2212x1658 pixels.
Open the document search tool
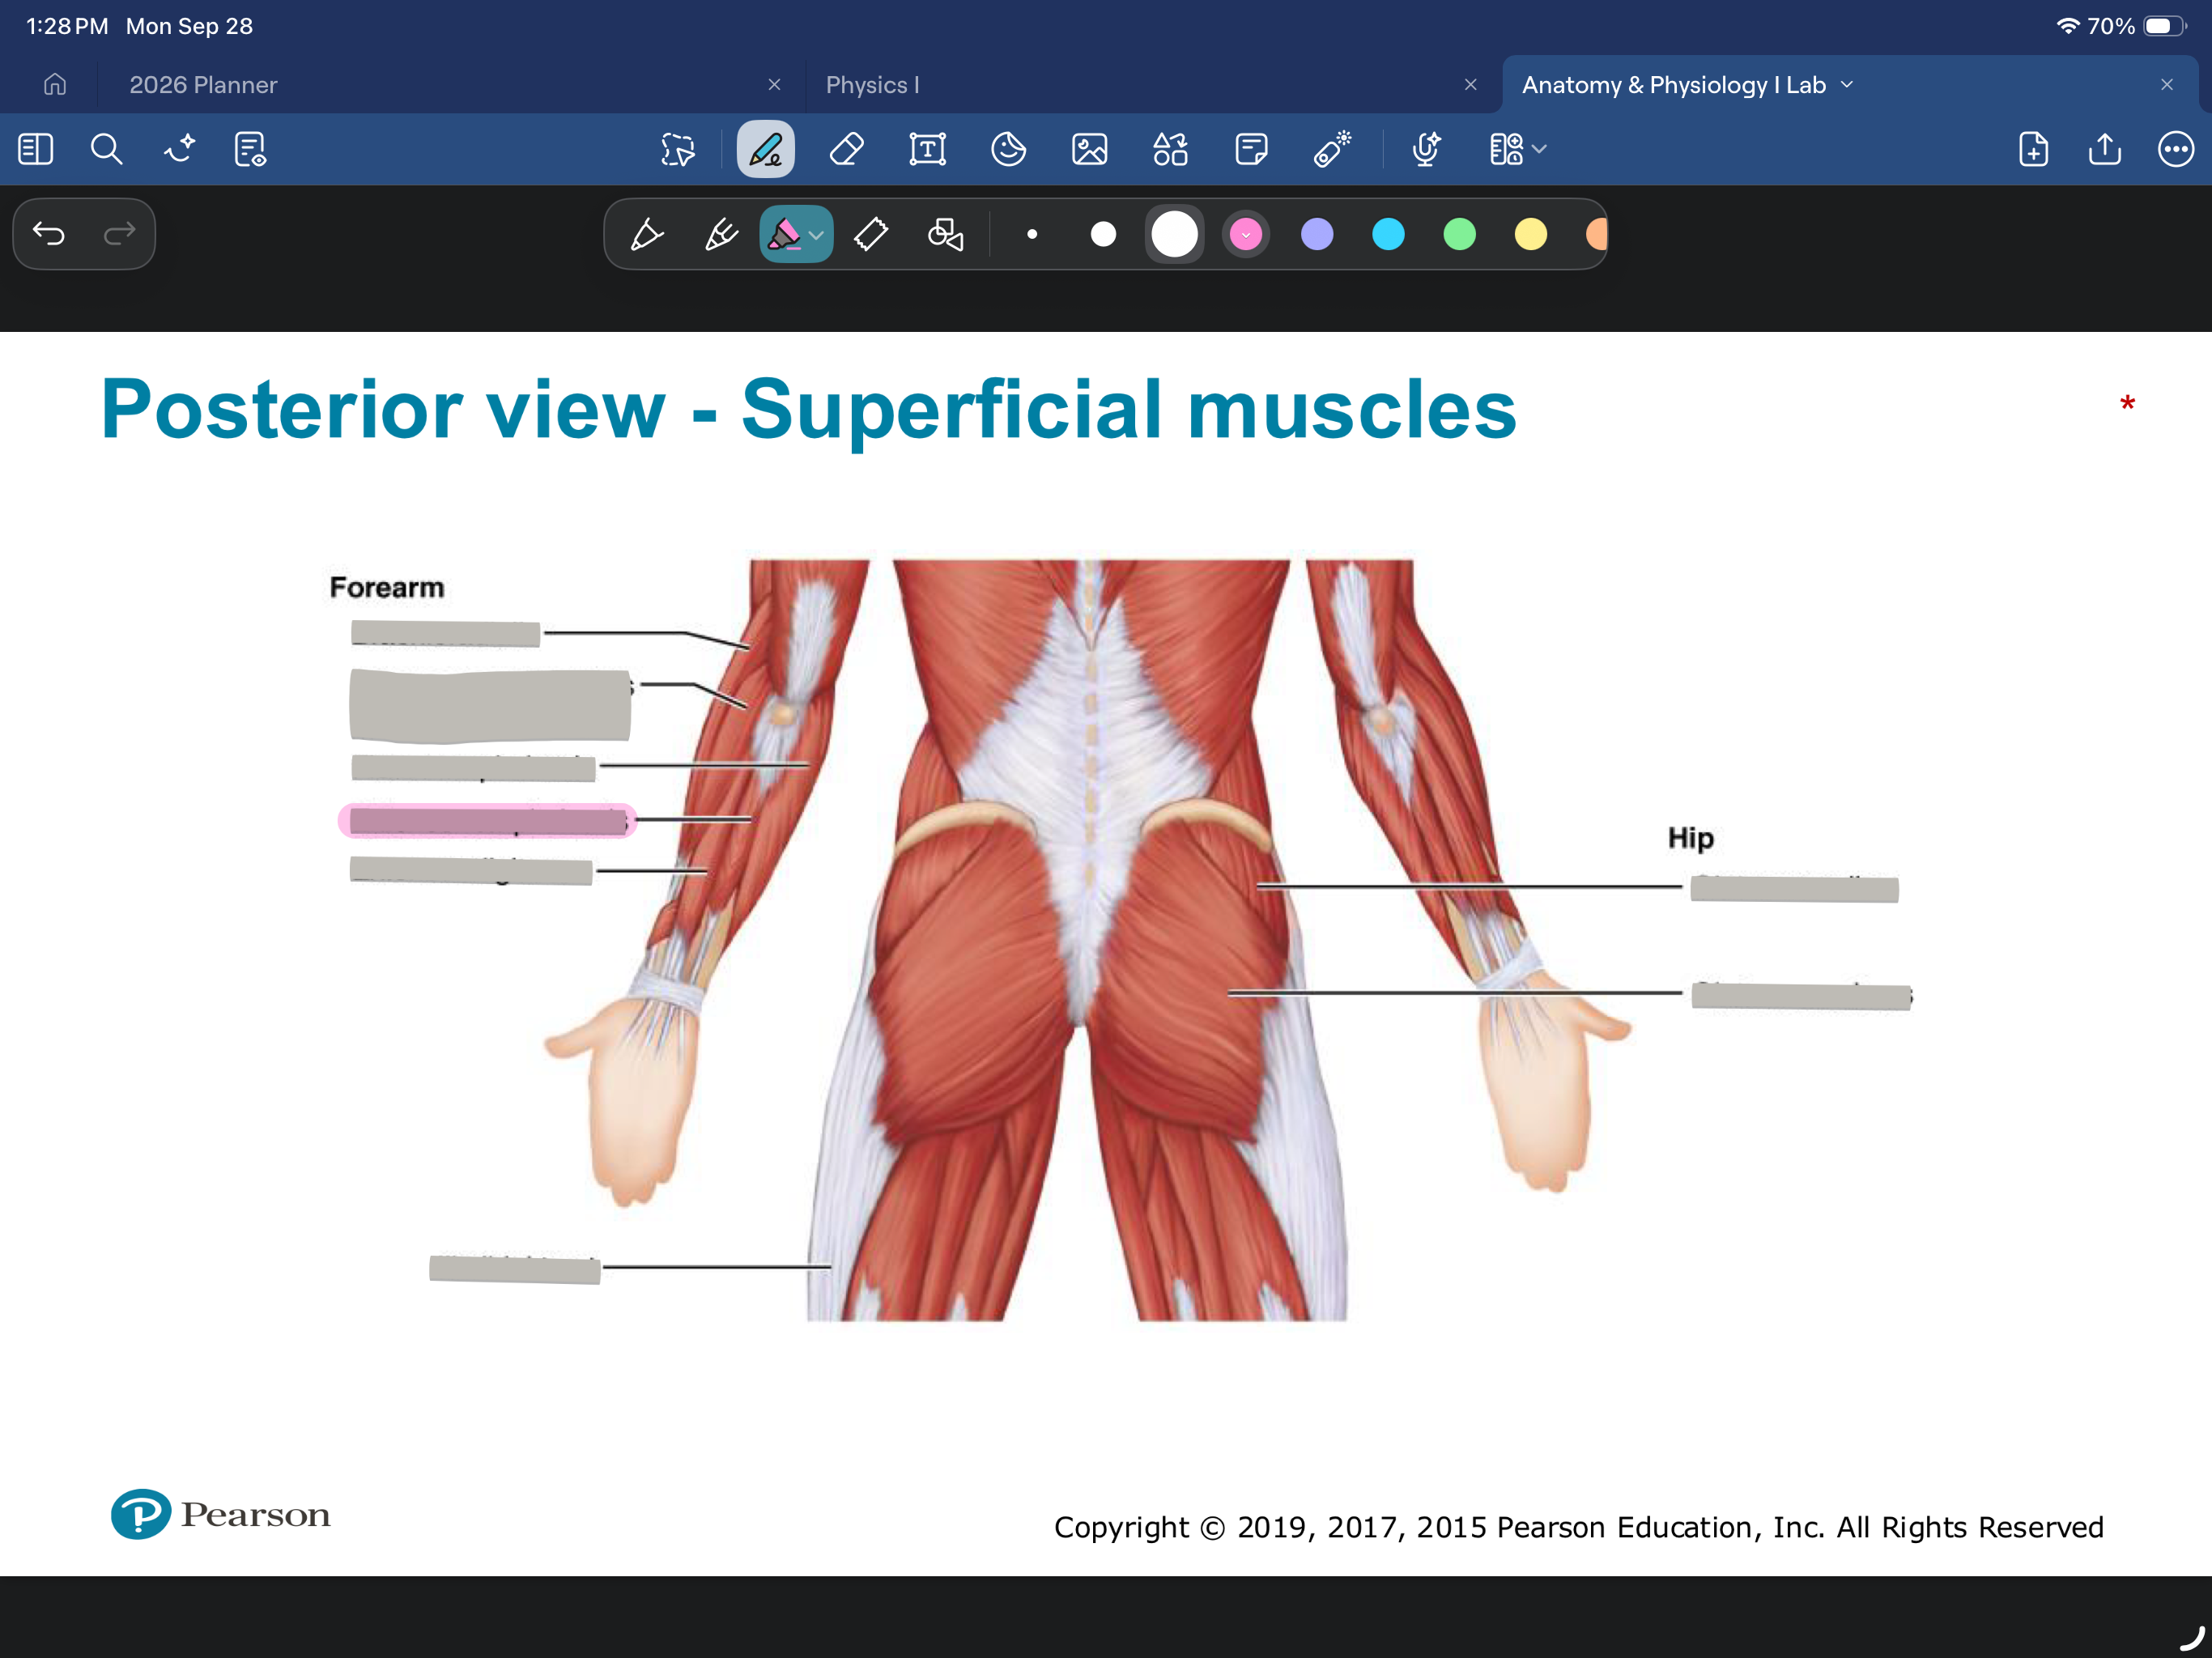106,150
